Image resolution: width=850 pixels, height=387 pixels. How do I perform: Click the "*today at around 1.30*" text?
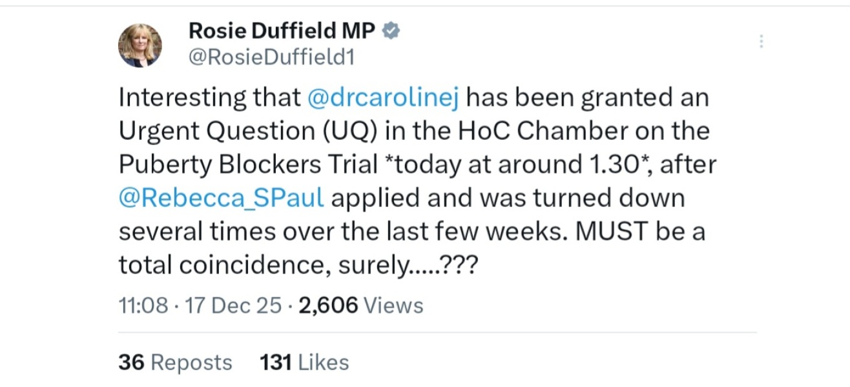coord(518,164)
